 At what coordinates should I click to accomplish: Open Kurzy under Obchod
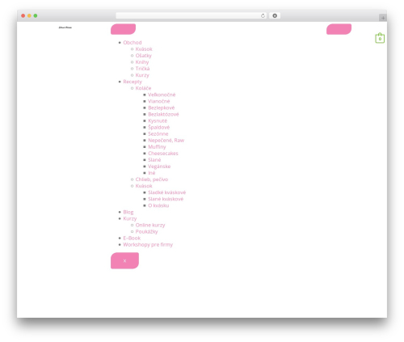142,75
